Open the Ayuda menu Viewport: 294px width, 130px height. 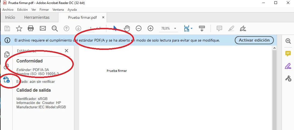72,10
